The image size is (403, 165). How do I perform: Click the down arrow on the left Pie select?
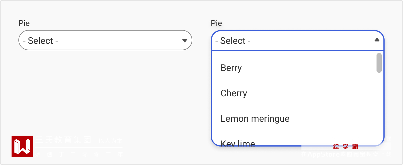tap(185, 40)
